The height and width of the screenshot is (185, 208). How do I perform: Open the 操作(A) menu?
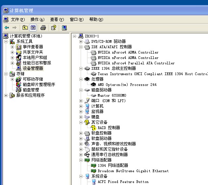pos(37,20)
